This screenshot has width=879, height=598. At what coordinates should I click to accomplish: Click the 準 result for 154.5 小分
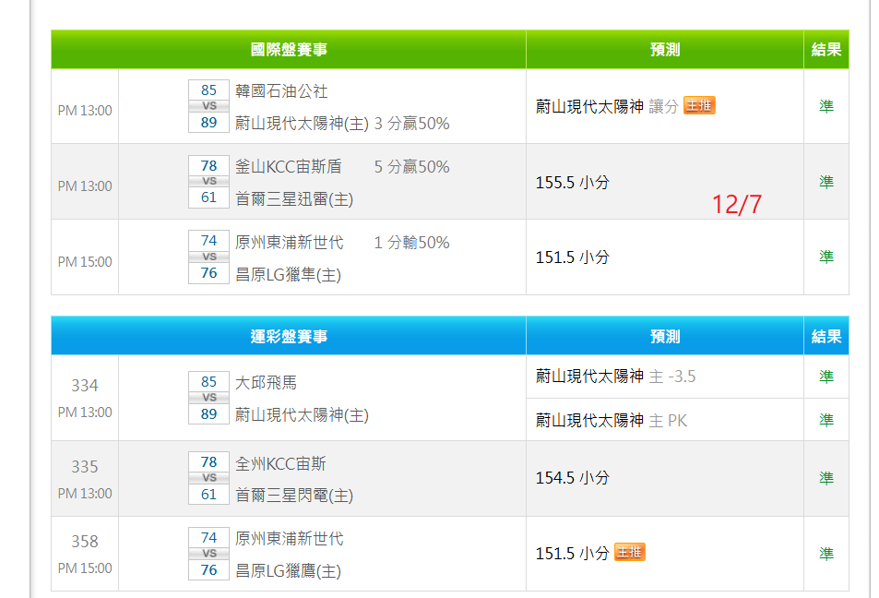[x=826, y=478]
